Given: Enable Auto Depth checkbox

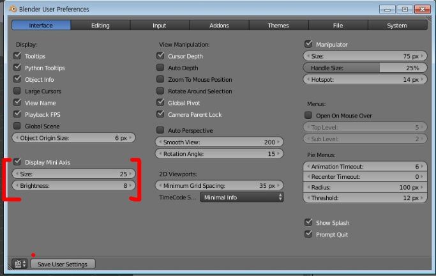Looking at the screenshot, I should 160,68.
